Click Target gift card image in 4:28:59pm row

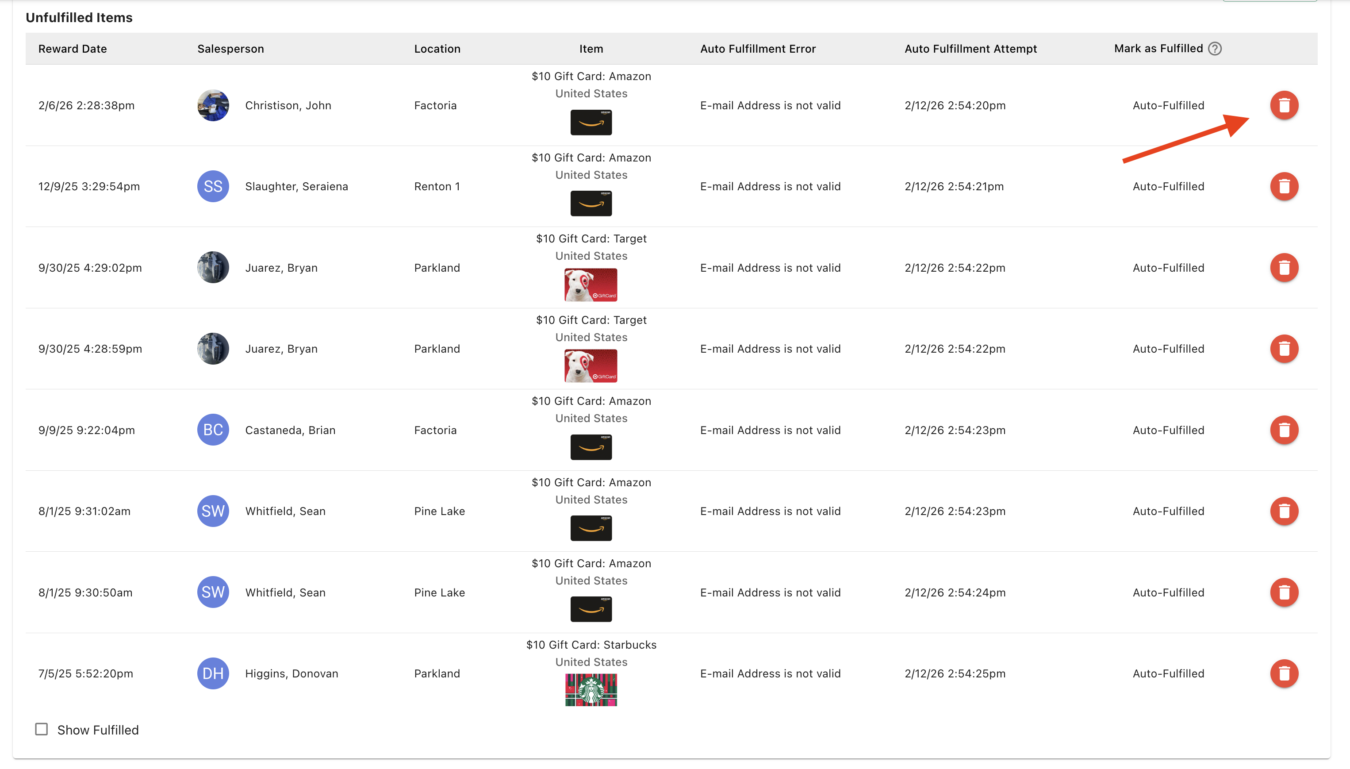click(591, 366)
